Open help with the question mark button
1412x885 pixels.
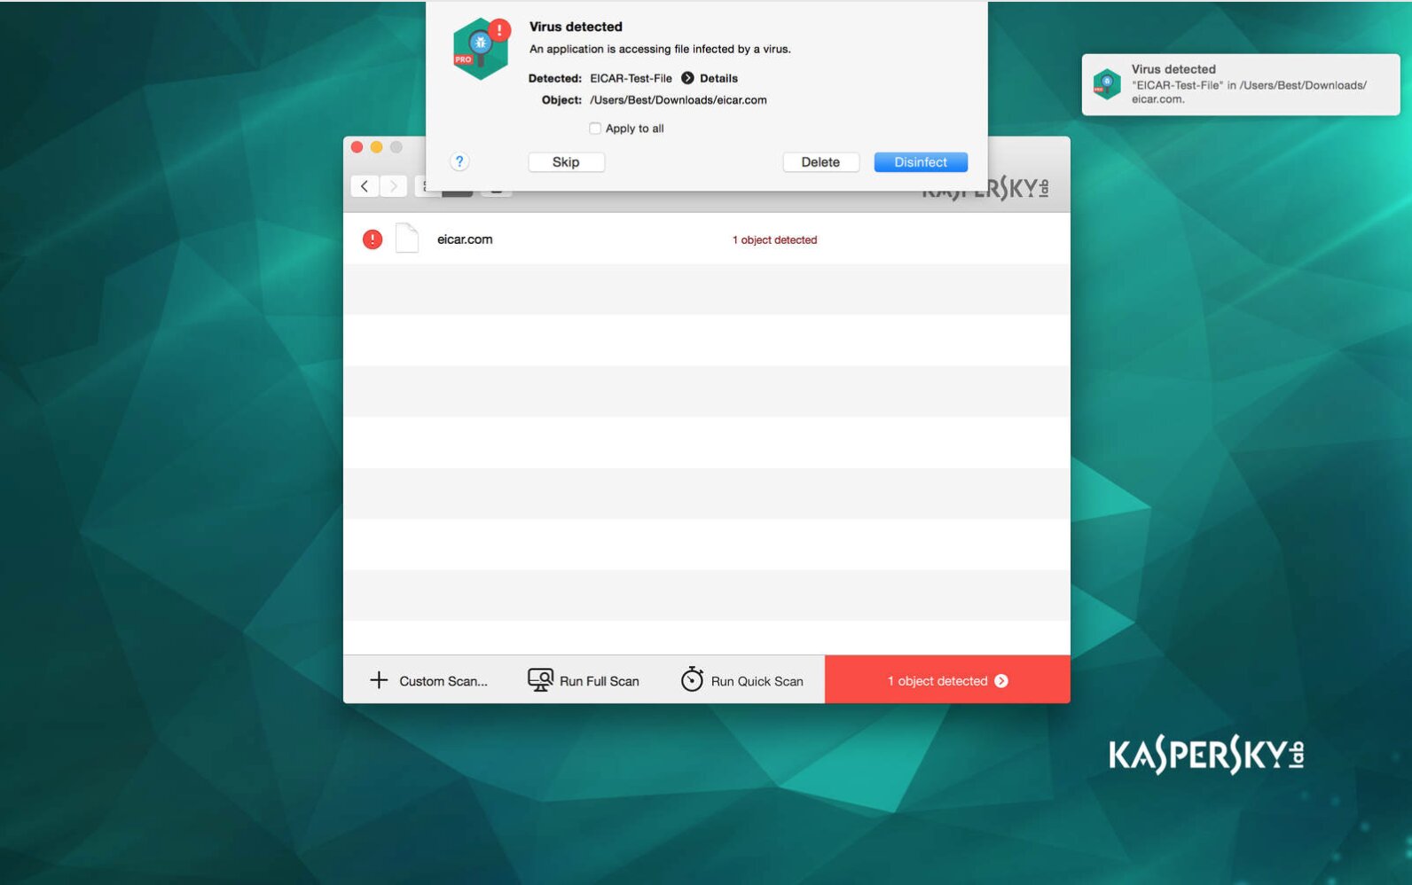click(459, 161)
